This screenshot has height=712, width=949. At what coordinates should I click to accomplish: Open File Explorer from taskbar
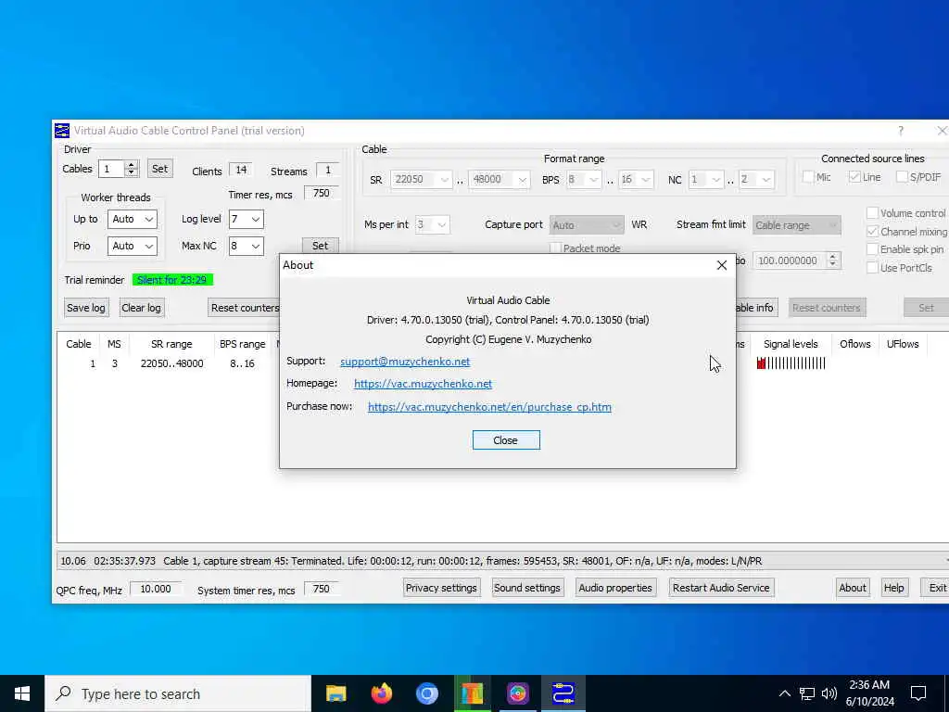coord(335,693)
